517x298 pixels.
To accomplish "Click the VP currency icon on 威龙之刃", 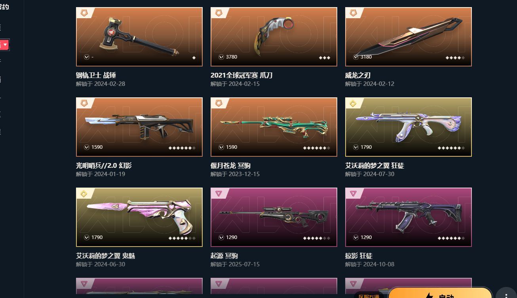I will (x=356, y=57).
